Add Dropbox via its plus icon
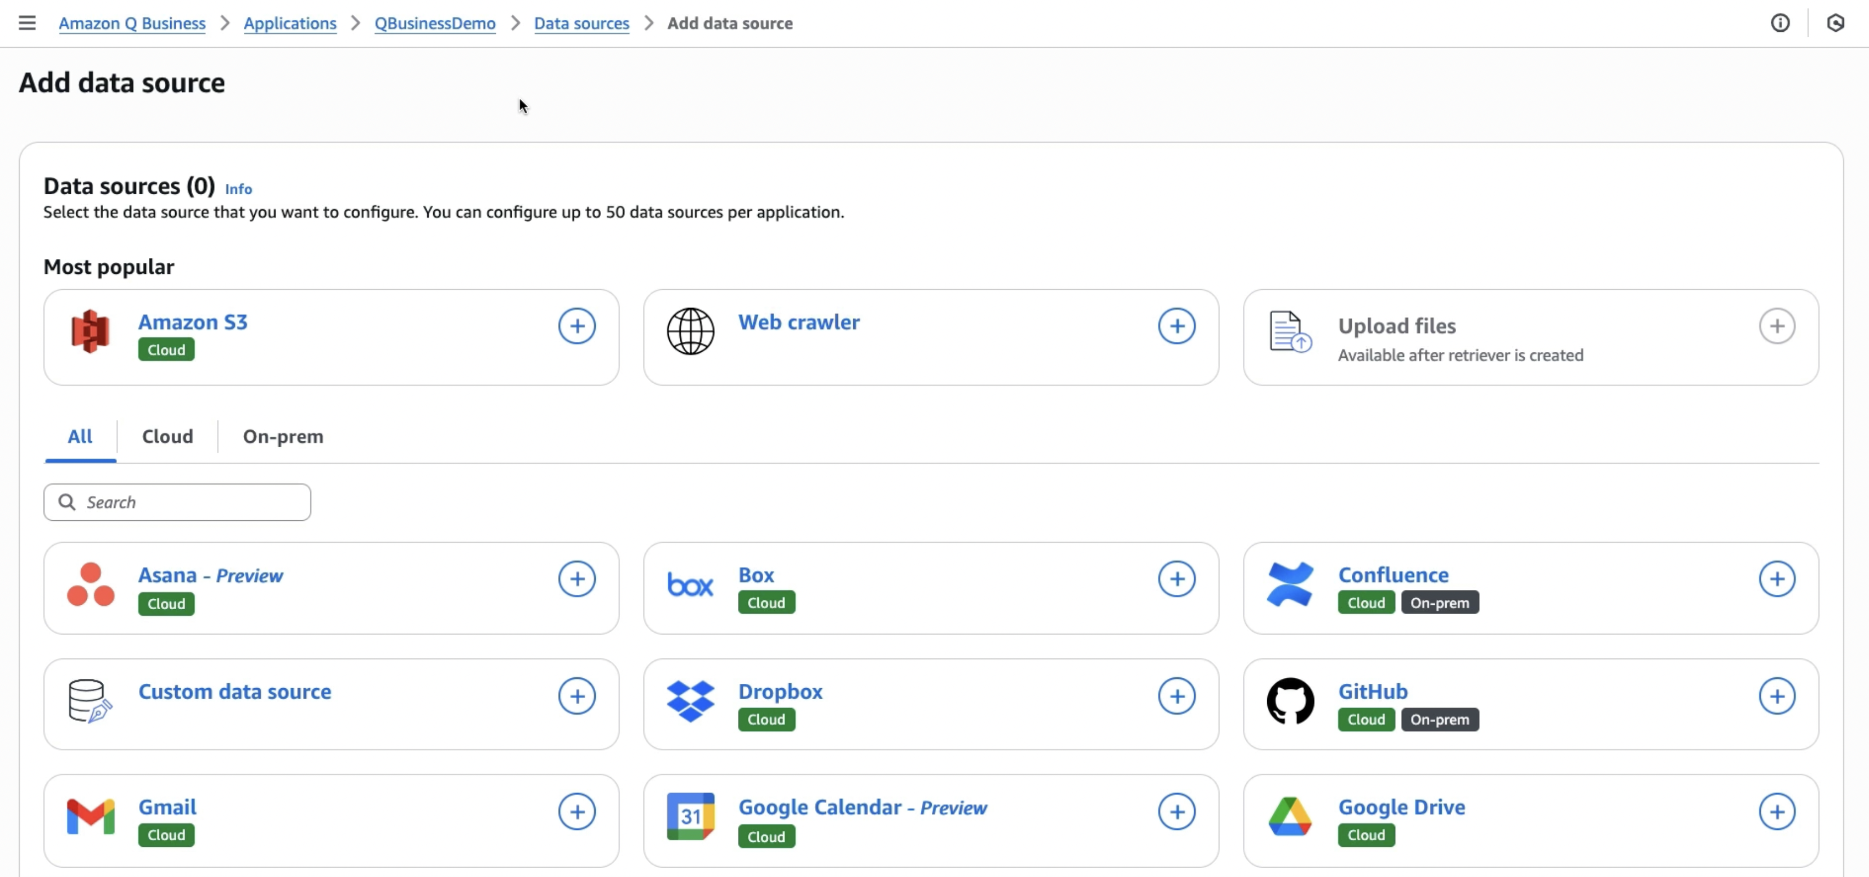This screenshot has width=1869, height=877. (x=1176, y=696)
